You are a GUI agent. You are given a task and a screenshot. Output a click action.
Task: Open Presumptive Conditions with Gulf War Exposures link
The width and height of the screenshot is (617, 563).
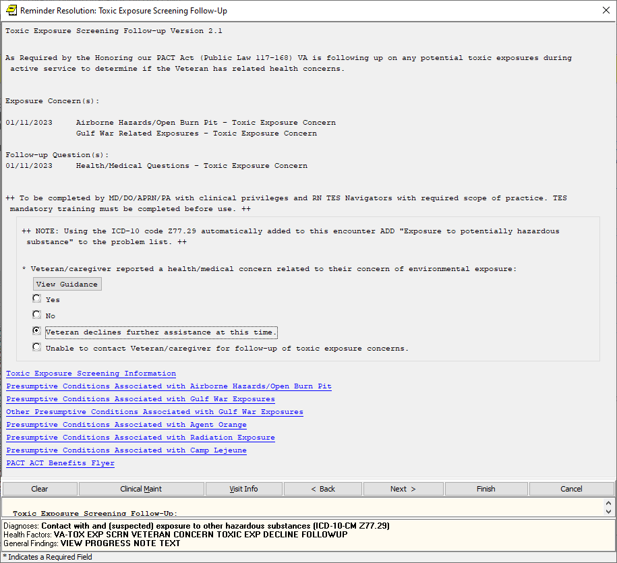(140, 399)
